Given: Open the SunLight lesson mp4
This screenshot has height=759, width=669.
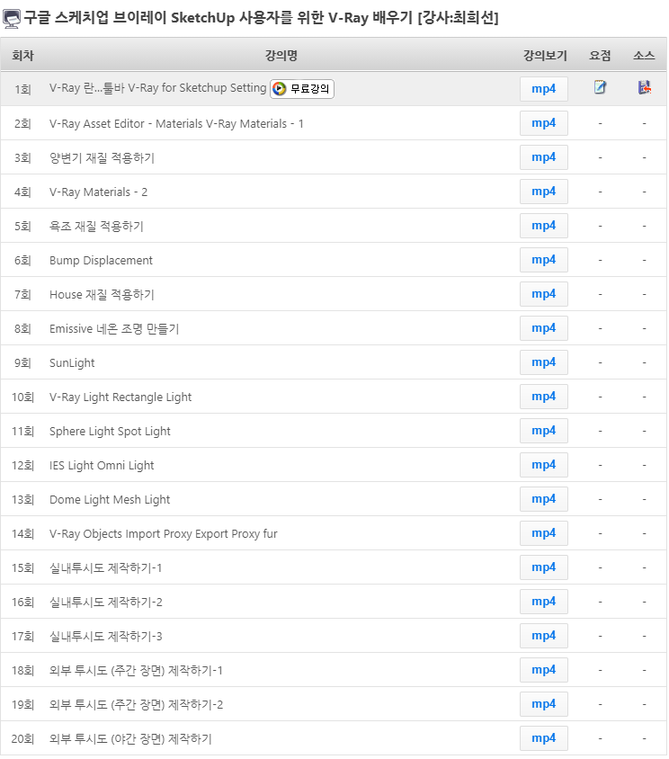Looking at the screenshot, I should 544,362.
